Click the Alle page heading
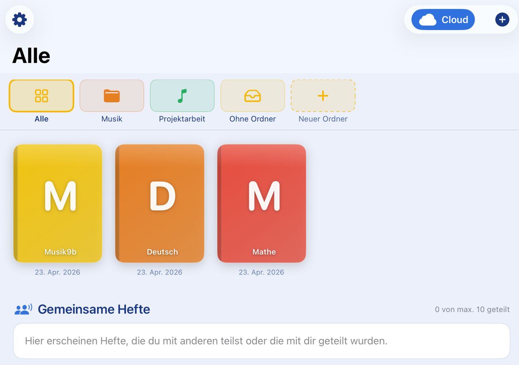The width and height of the screenshot is (519, 365). [x=32, y=56]
